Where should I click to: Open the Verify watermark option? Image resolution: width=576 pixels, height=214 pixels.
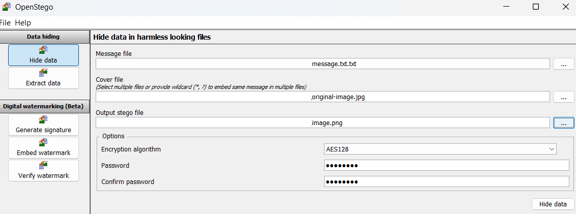[x=43, y=170]
